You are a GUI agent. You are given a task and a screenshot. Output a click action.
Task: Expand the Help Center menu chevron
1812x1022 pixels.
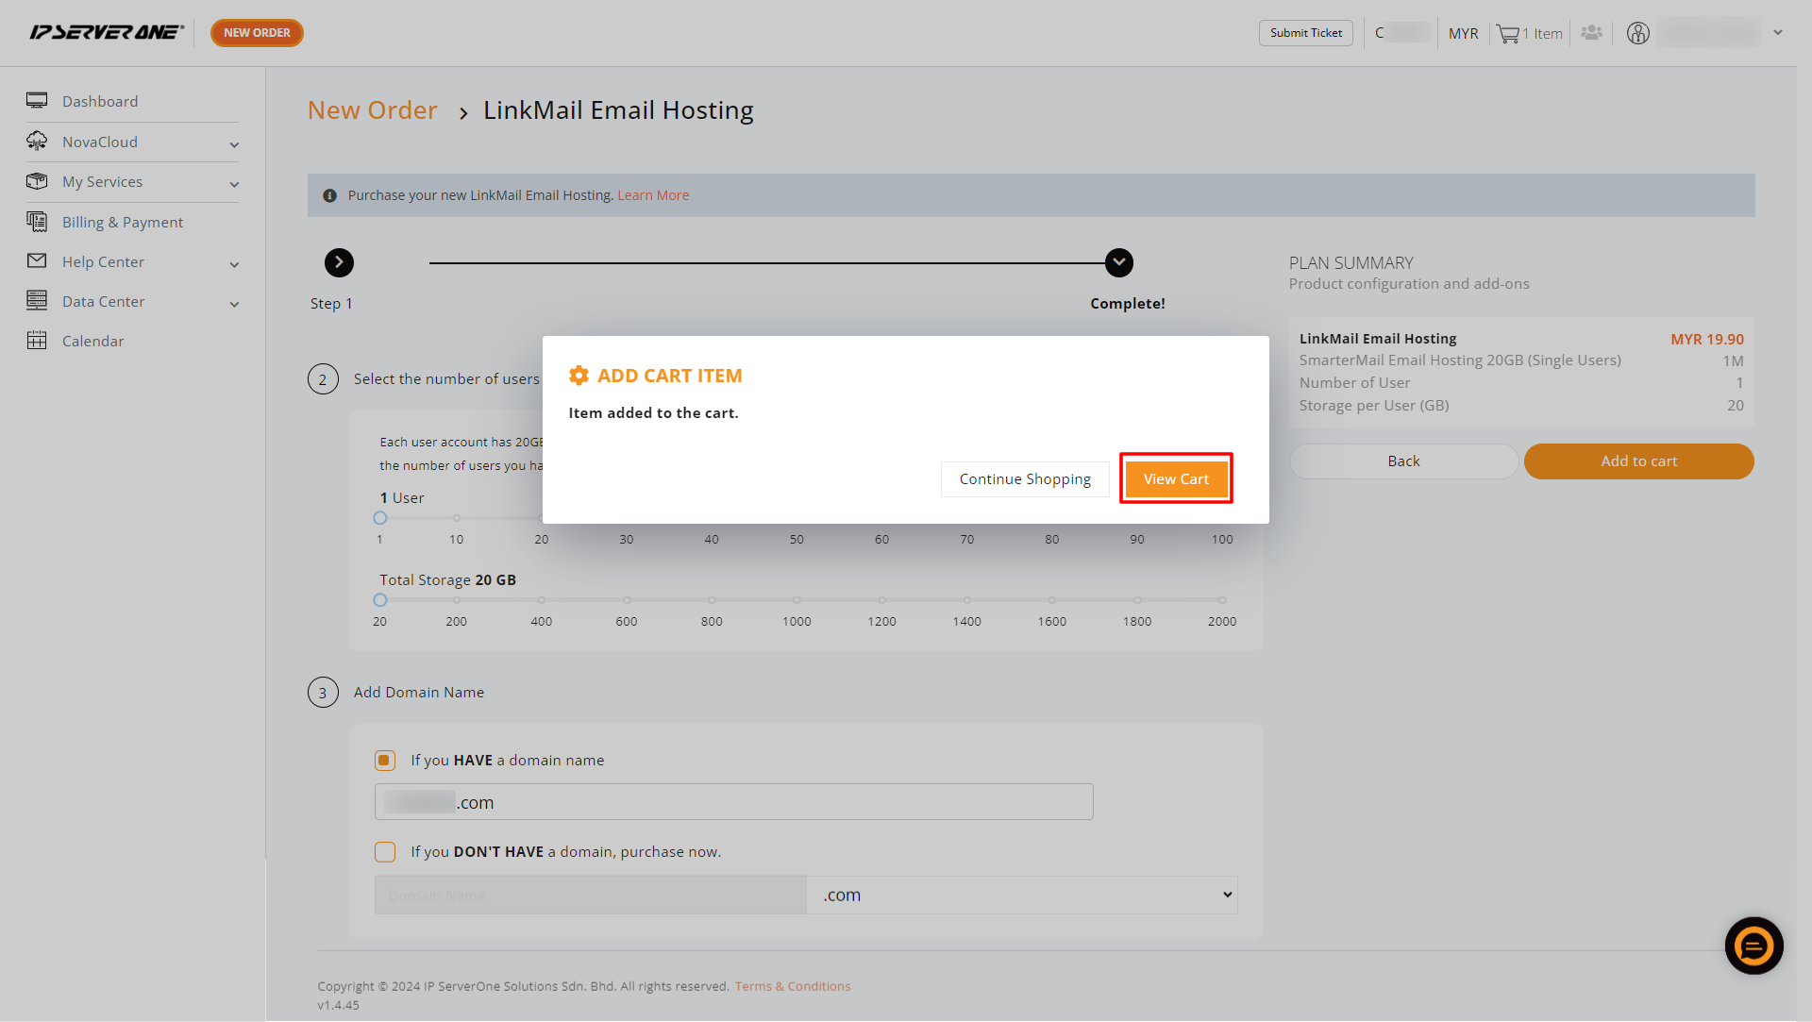pos(234,264)
